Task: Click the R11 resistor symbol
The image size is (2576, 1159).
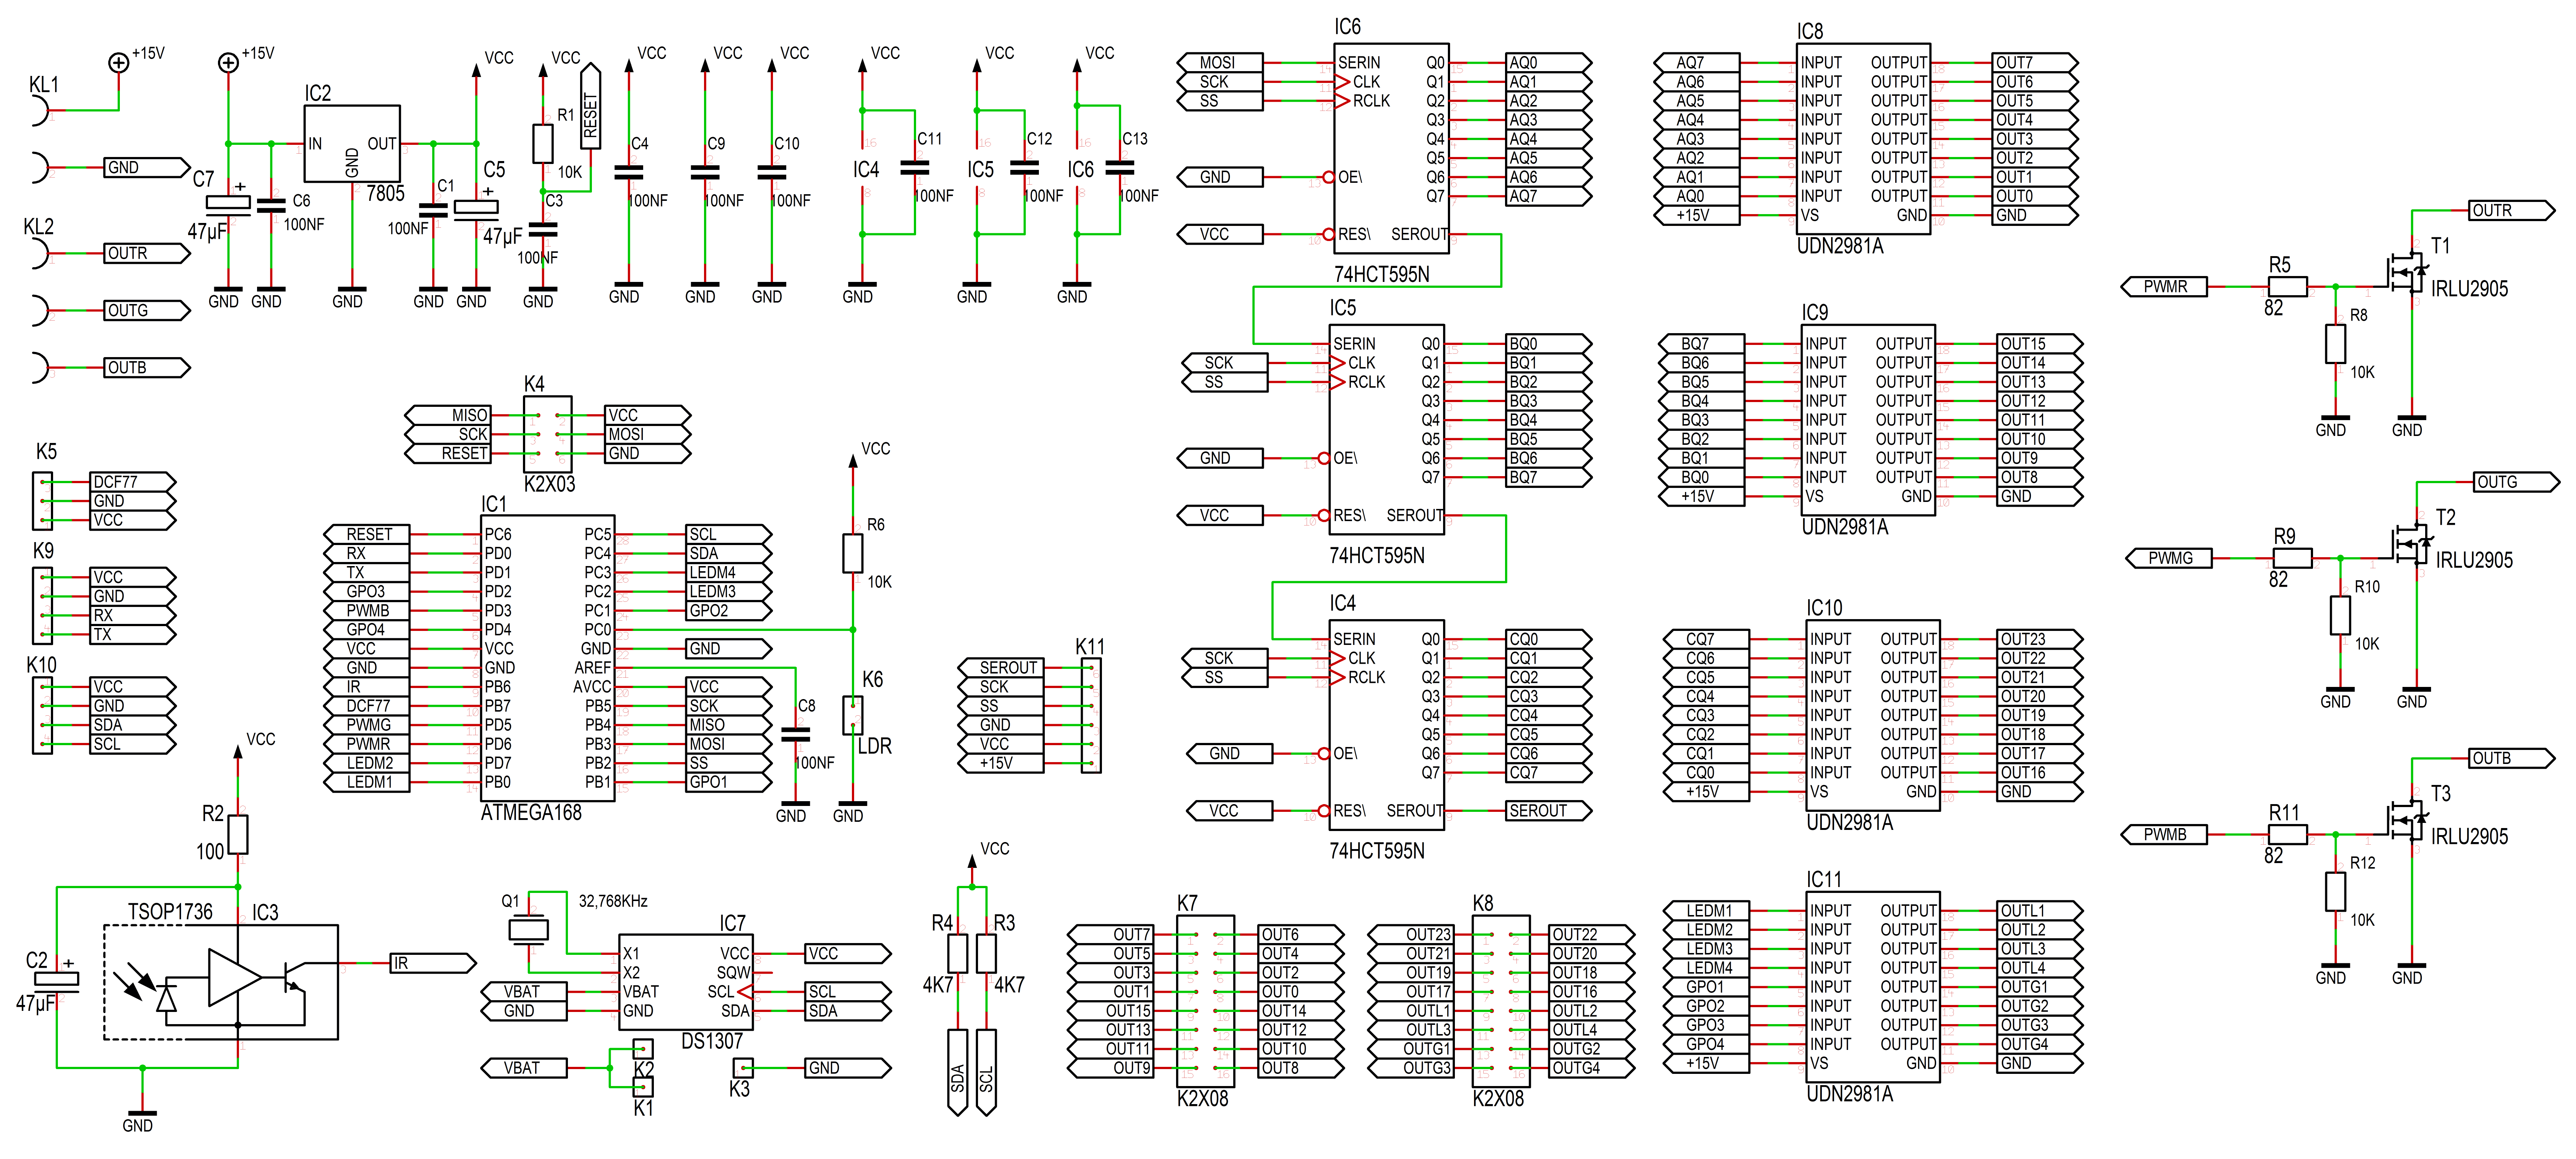Action: (x=2288, y=834)
